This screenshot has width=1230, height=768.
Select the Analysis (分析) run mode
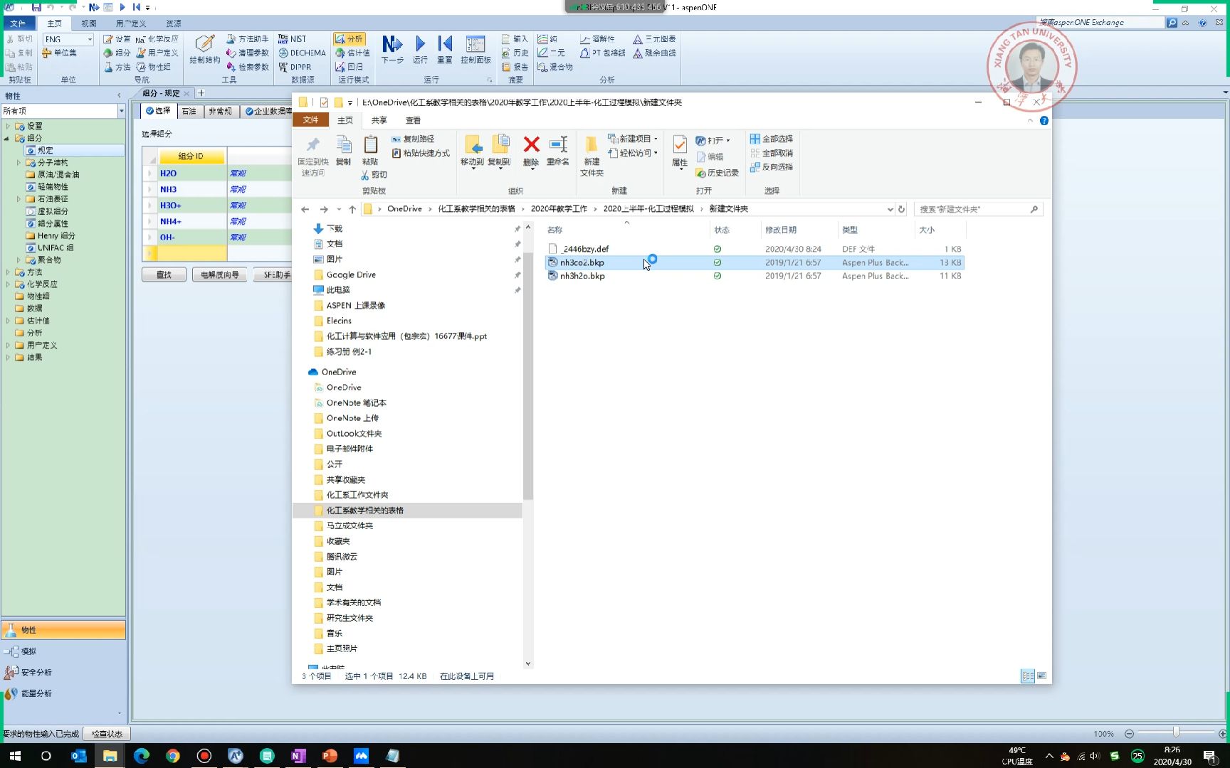349,38
